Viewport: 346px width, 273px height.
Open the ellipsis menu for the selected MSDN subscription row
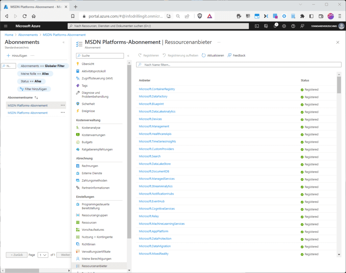(63, 105)
